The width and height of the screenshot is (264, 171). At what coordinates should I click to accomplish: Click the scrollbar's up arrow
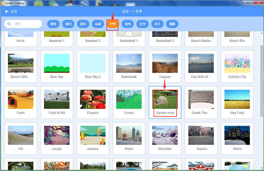coord(262,33)
